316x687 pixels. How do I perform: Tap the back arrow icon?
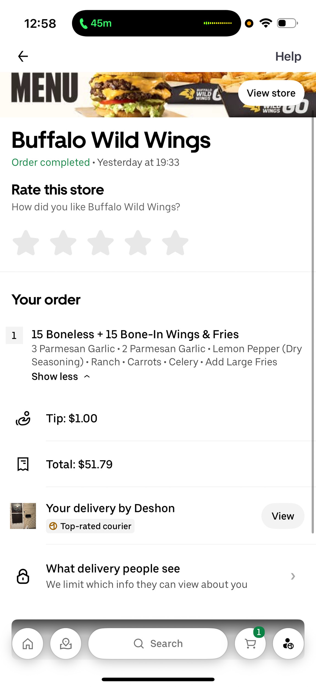click(x=23, y=56)
